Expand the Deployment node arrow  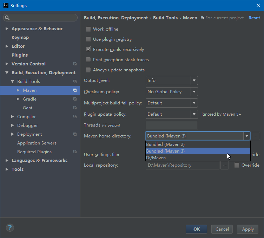(12, 134)
